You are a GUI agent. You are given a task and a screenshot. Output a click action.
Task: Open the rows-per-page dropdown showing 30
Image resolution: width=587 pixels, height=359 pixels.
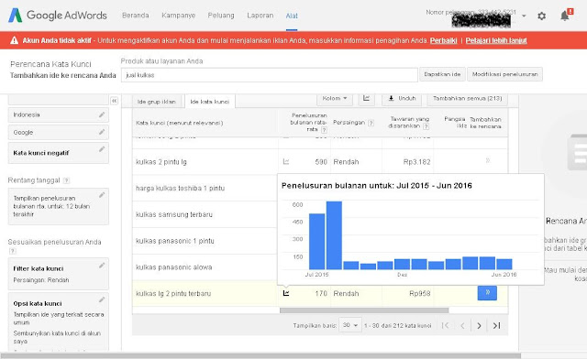(x=350, y=325)
